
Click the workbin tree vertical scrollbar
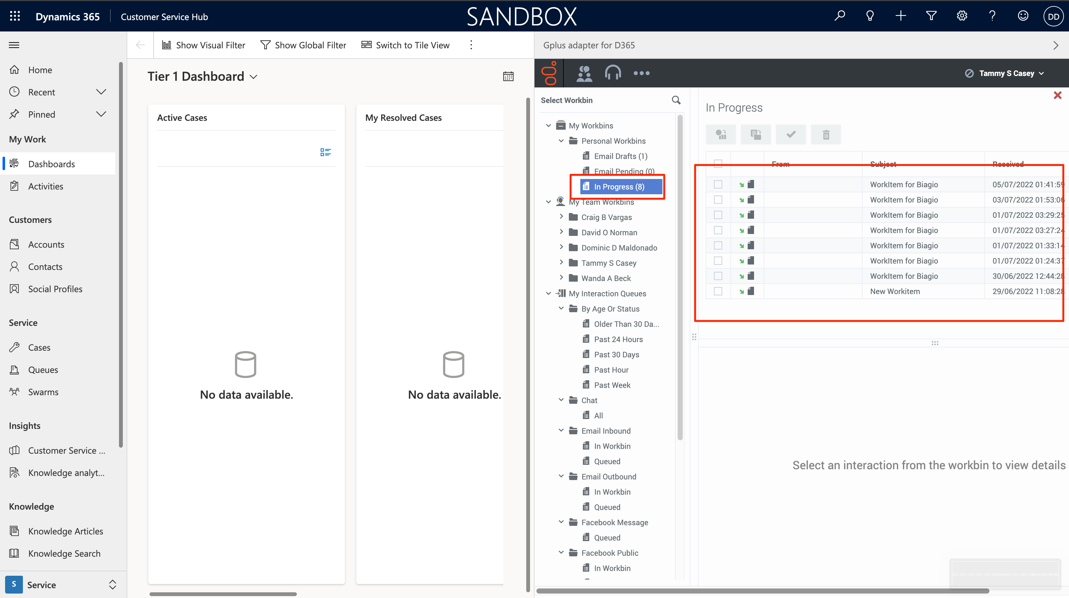tap(680, 278)
